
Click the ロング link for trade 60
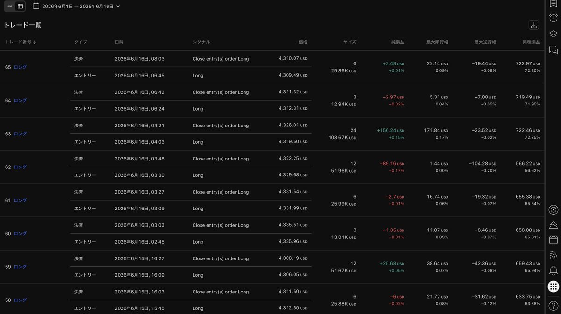tap(20, 234)
